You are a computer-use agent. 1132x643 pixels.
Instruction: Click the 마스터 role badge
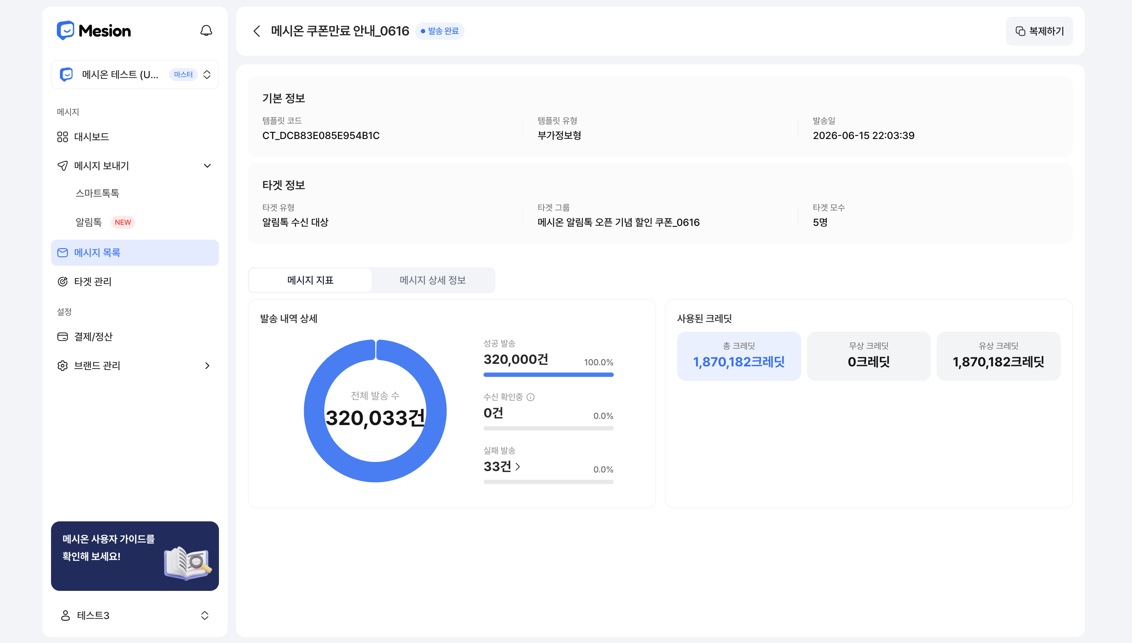click(183, 74)
